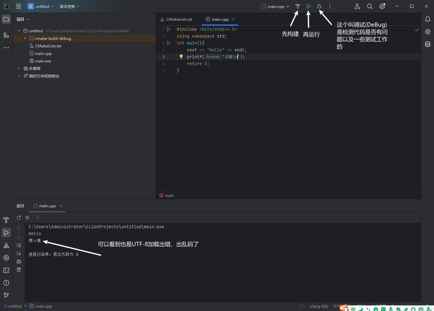Run main via the gutter icon on line 3
The image size is (434, 311).
click(169, 43)
